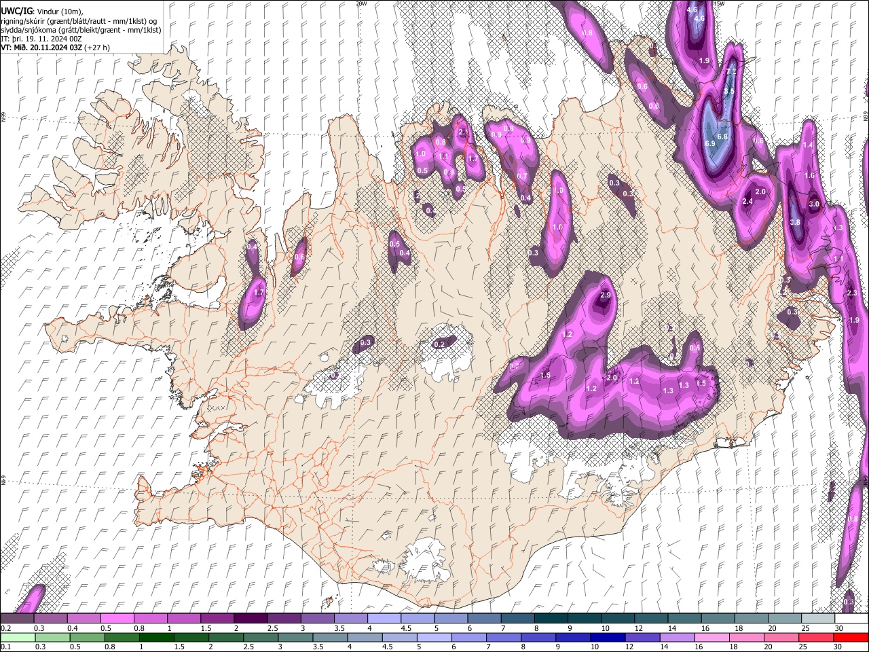869x652 pixels.
Task: Click the 14 snow legend swatch
Action: [x=685, y=618]
